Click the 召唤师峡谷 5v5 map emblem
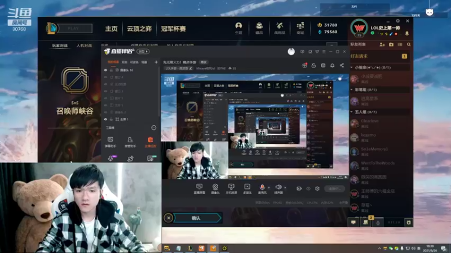The height and width of the screenshot is (253, 451). point(75,80)
